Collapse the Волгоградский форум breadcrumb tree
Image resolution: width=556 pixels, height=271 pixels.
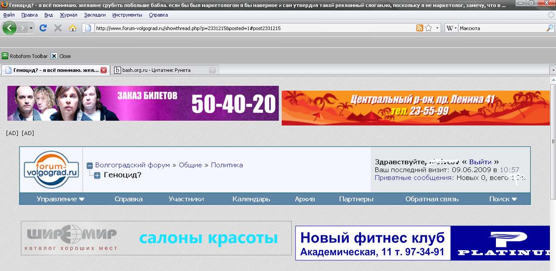pos(90,166)
